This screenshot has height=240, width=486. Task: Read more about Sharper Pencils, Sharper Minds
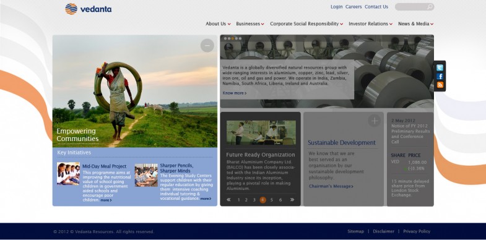[206, 199]
